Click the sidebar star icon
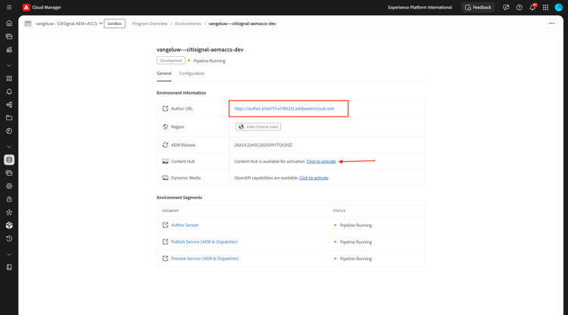 coord(9,213)
